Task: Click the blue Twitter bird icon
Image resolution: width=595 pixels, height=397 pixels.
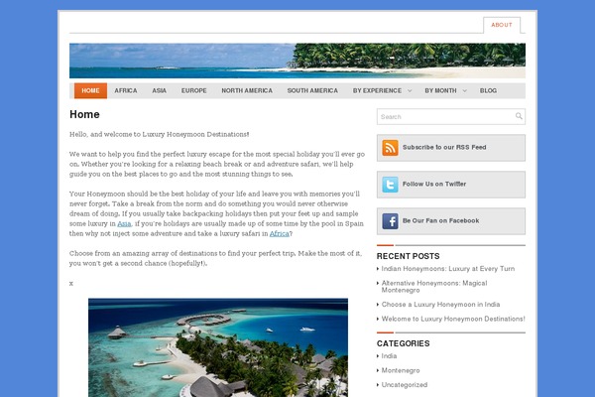Action: click(390, 185)
